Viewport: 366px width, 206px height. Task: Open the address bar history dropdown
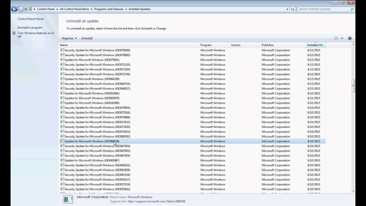[x=287, y=9]
